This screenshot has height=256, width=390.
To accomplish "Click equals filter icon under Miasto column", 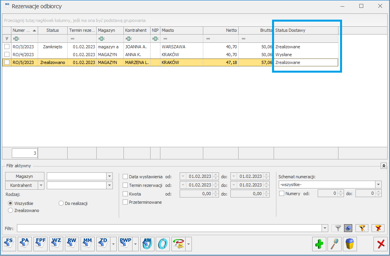I will click(x=165, y=38).
